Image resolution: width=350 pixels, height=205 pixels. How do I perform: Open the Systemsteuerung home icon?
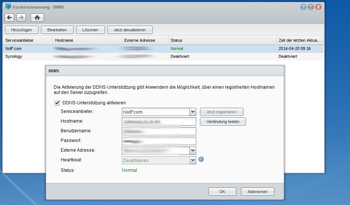[x=37, y=18]
